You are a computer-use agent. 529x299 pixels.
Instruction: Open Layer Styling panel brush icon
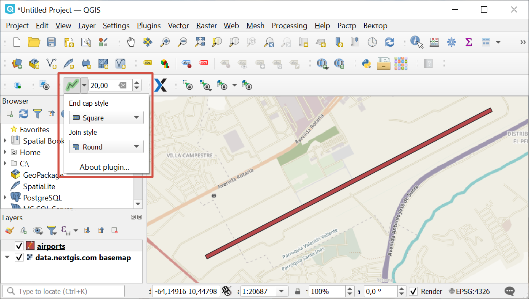click(x=9, y=230)
